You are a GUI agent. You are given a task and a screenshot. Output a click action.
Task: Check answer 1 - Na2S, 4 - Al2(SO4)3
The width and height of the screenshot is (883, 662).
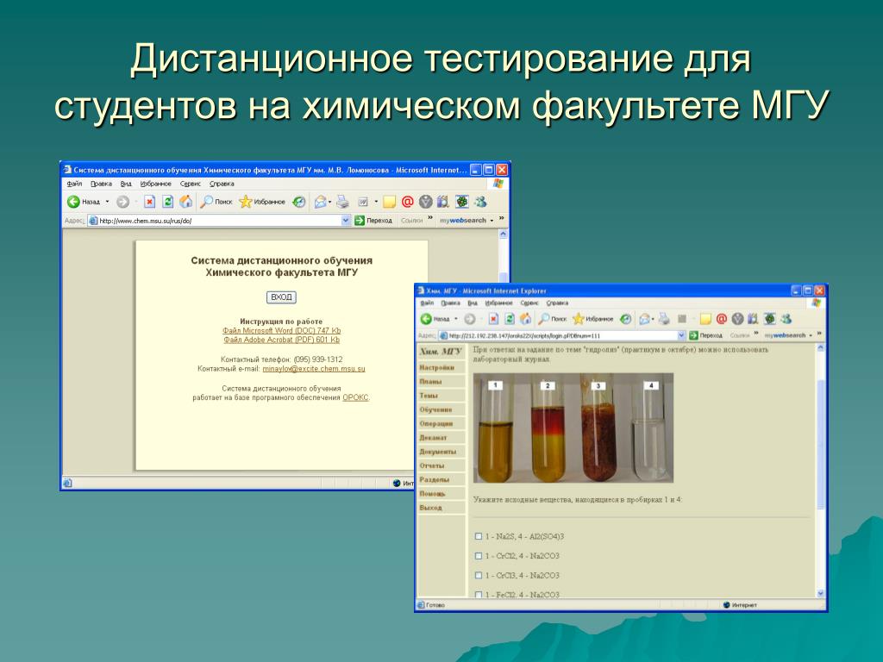(478, 536)
